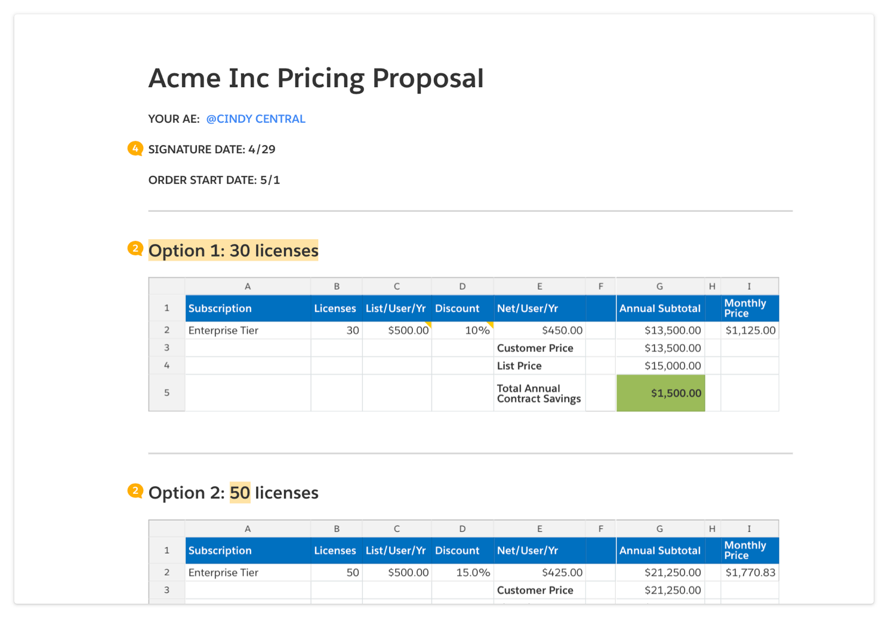The image size is (888, 618).
Task: Select the 15.0% discount cell
Action: point(462,573)
